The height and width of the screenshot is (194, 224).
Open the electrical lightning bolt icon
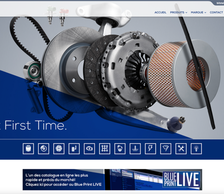[x=150, y=148]
